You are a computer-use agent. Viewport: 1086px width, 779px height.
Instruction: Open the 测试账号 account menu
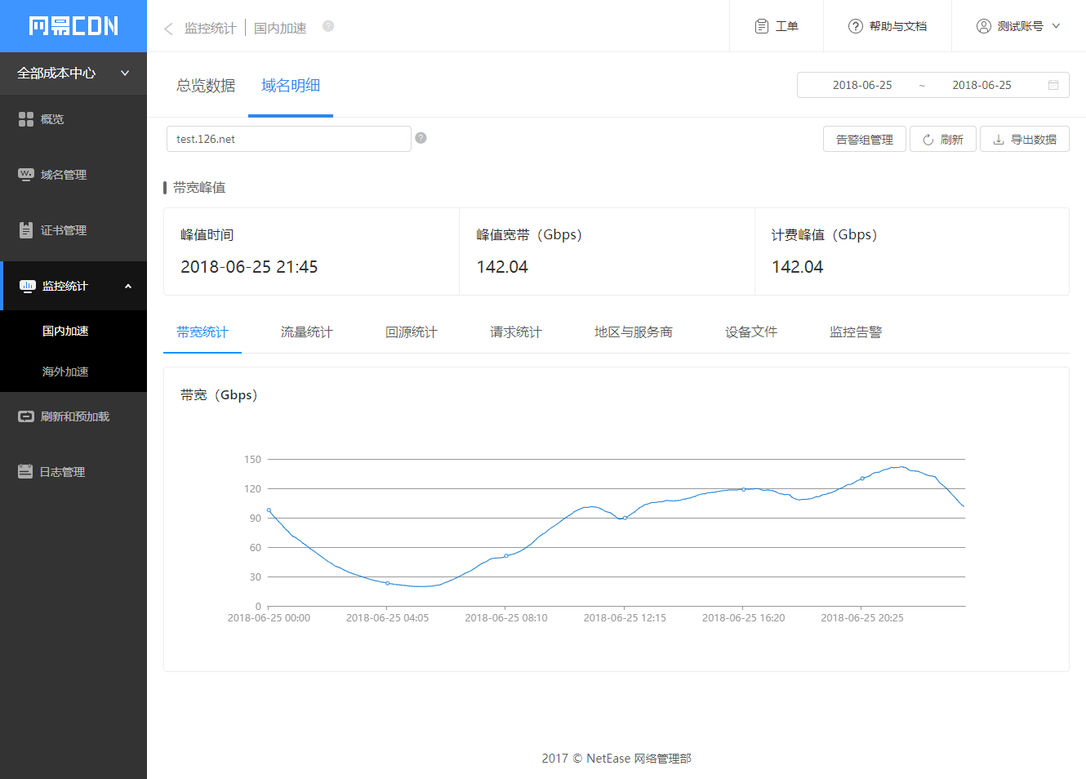tap(1018, 26)
